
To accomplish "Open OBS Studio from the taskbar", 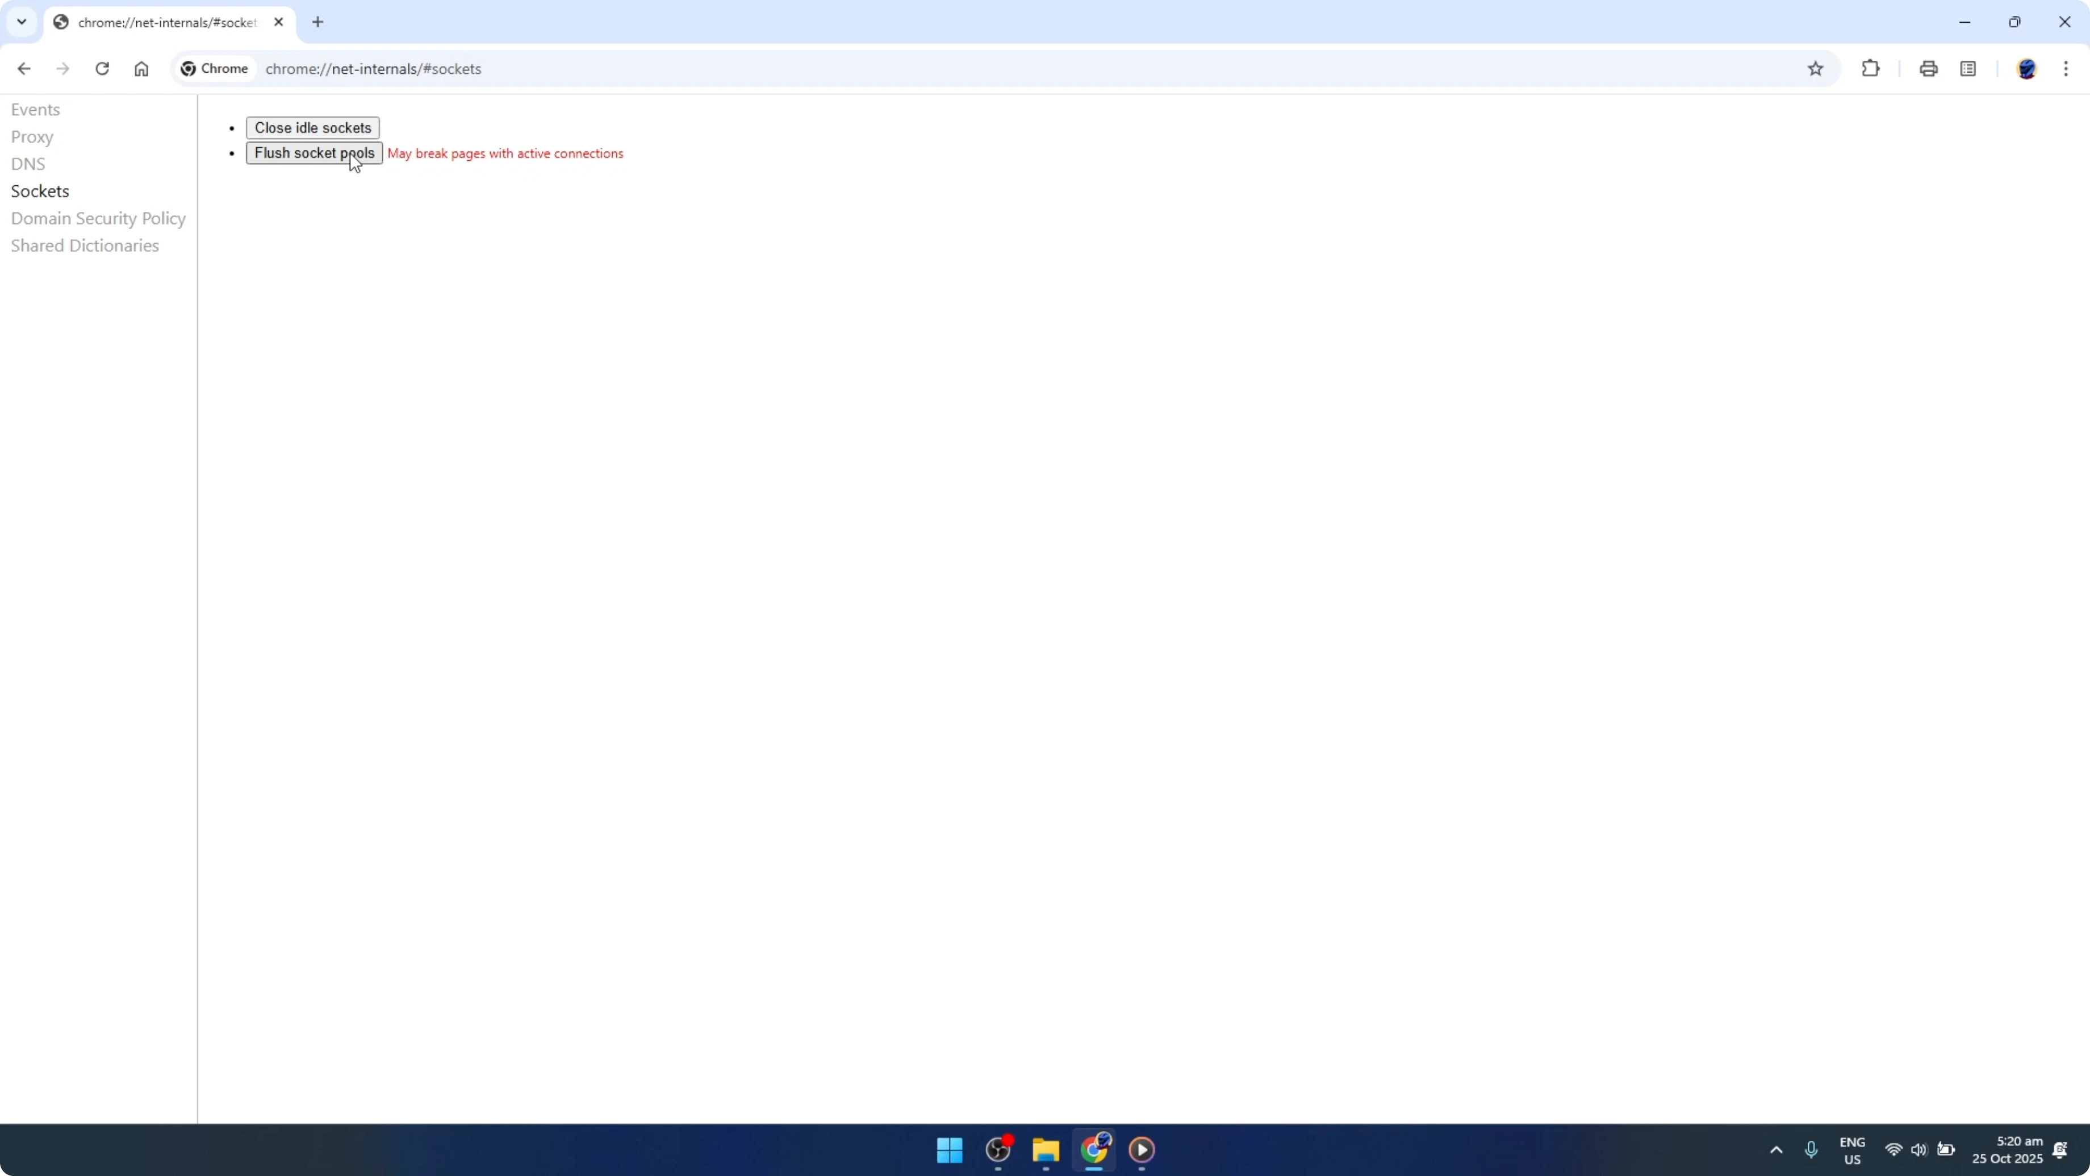I will click(998, 1151).
